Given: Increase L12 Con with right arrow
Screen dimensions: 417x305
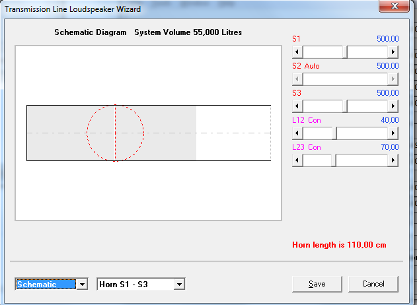Looking at the screenshot, I should (x=393, y=133).
